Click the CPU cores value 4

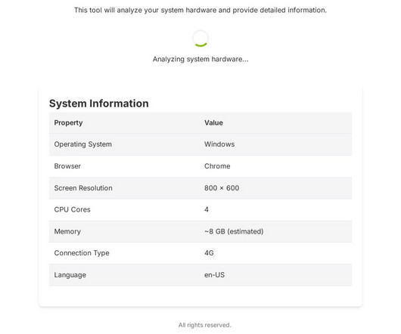point(207,209)
